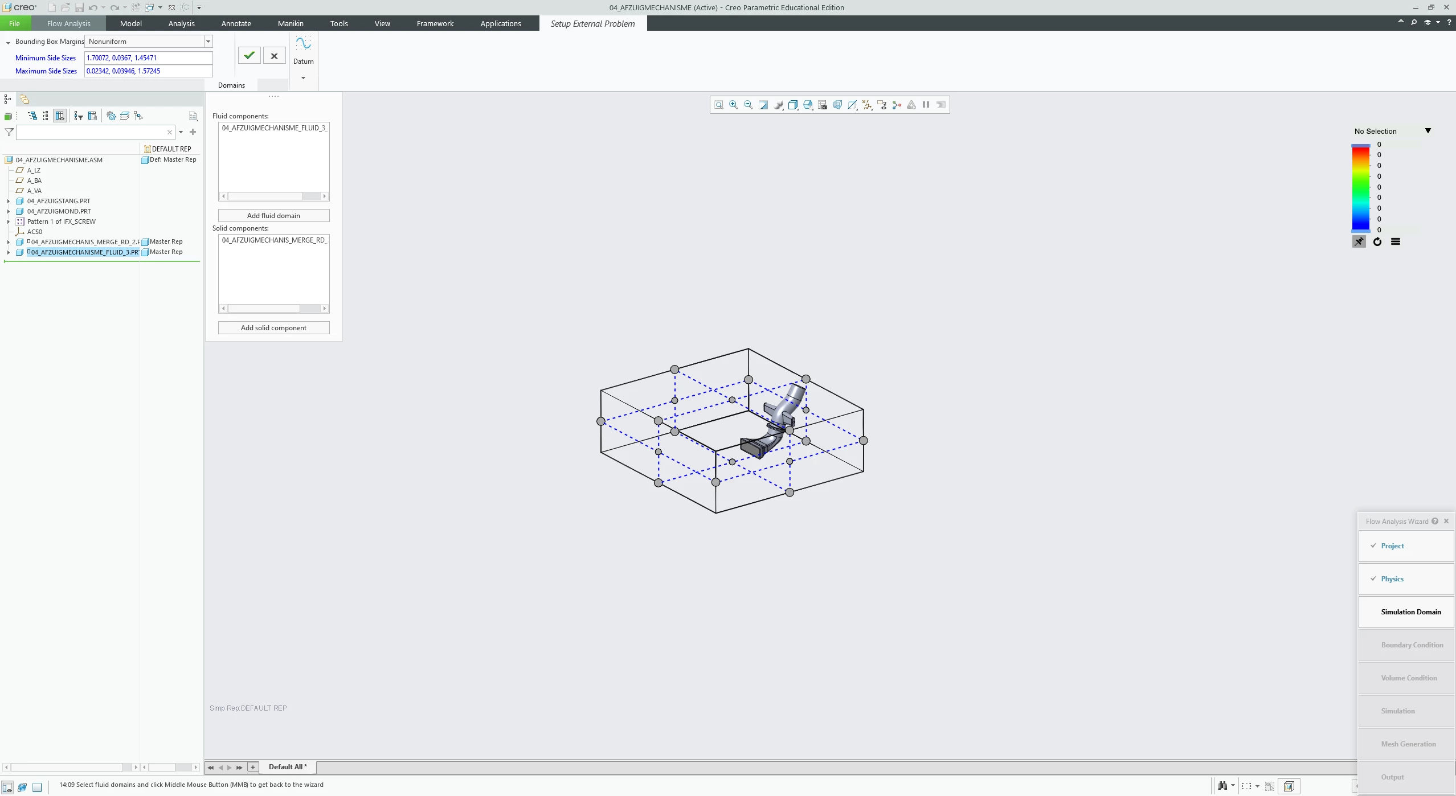Open the Flow Analysis ribbon tab

coord(68,23)
